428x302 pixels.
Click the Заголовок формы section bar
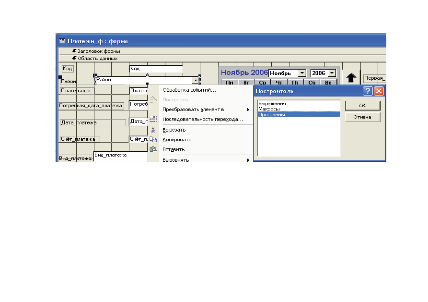coord(222,51)
